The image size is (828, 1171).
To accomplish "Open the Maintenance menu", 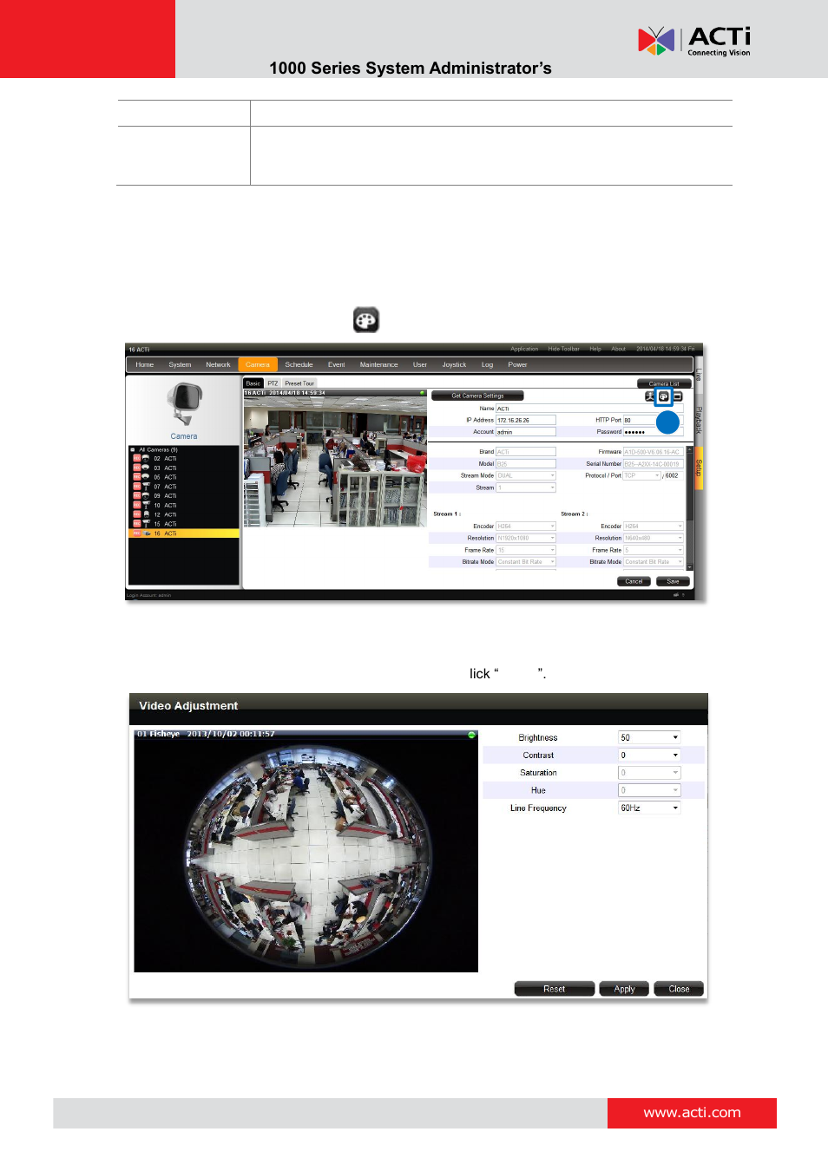I will pyautogui.click(x=379, y=365).
